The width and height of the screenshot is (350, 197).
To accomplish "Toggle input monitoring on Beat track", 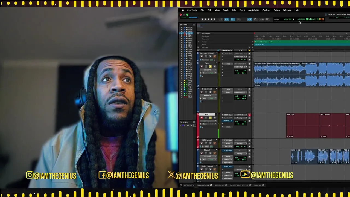I will click(x=206, y=66).
